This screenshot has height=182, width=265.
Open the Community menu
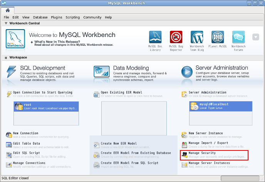tap(92, 17)
